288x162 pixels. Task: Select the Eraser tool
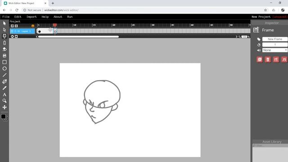(x=4, y=49)
